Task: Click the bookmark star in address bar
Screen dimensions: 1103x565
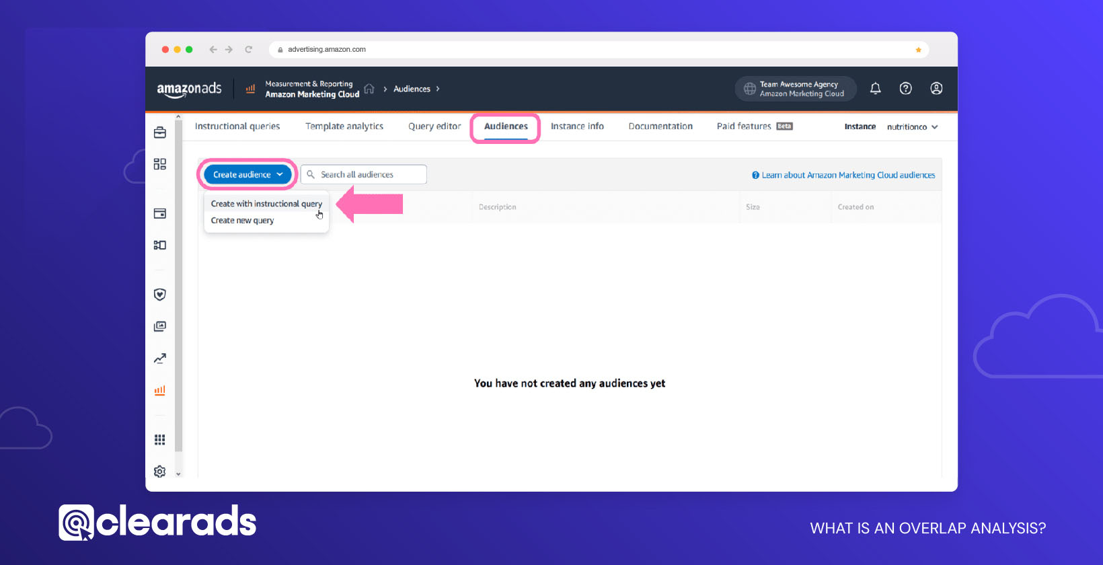Action: point(918,50)
